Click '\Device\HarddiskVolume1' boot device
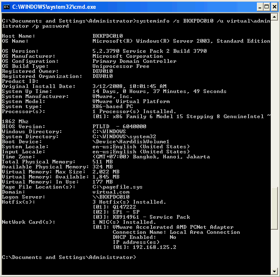The image size is (280, 277). (131, 142)
